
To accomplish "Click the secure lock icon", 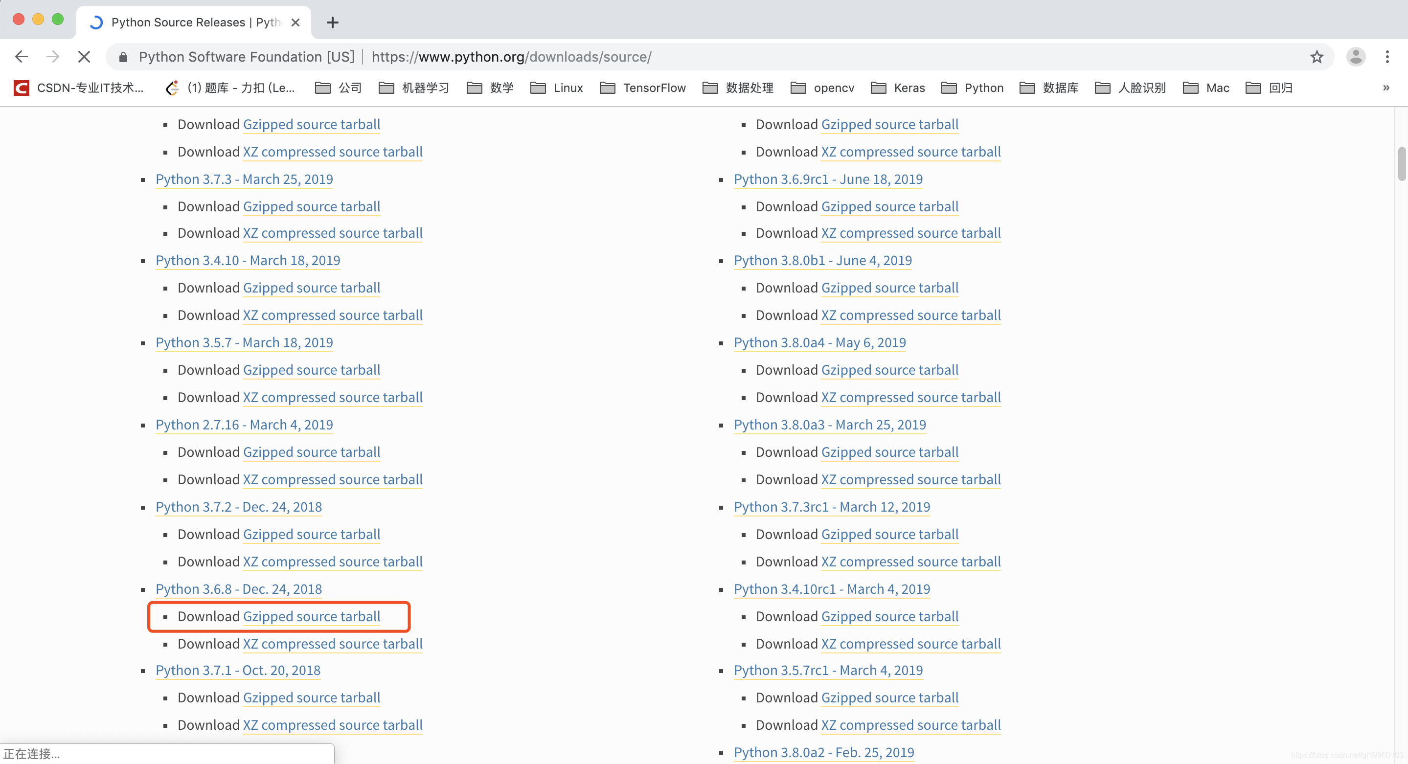I will tap(123, 57).
